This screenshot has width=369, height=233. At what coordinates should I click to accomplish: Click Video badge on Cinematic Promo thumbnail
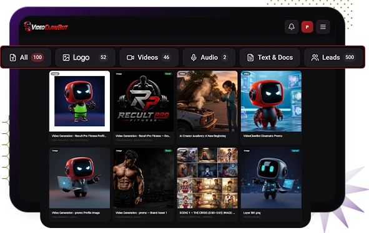click(x=247, y=74)
